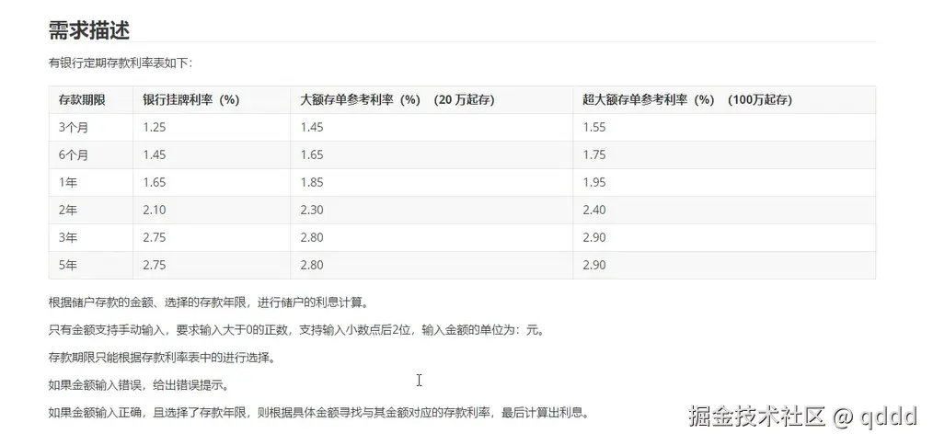The width and height of the screenshot is (933, 445).
Task: Select the line 如果金额输入错误，给出错误提示
Action: [139, 385]
